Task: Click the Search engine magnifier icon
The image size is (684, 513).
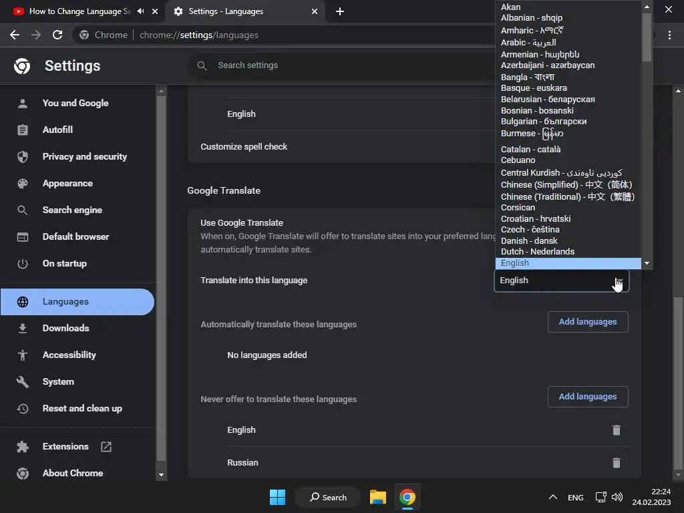Action: (22, 210)
